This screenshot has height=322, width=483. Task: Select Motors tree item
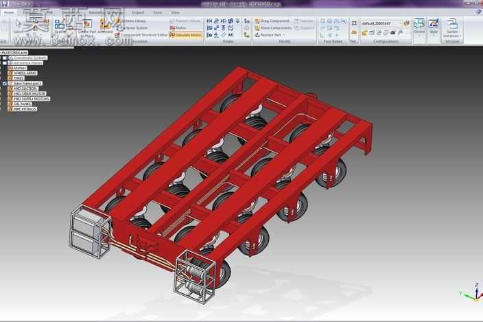(x=20, y=68)
